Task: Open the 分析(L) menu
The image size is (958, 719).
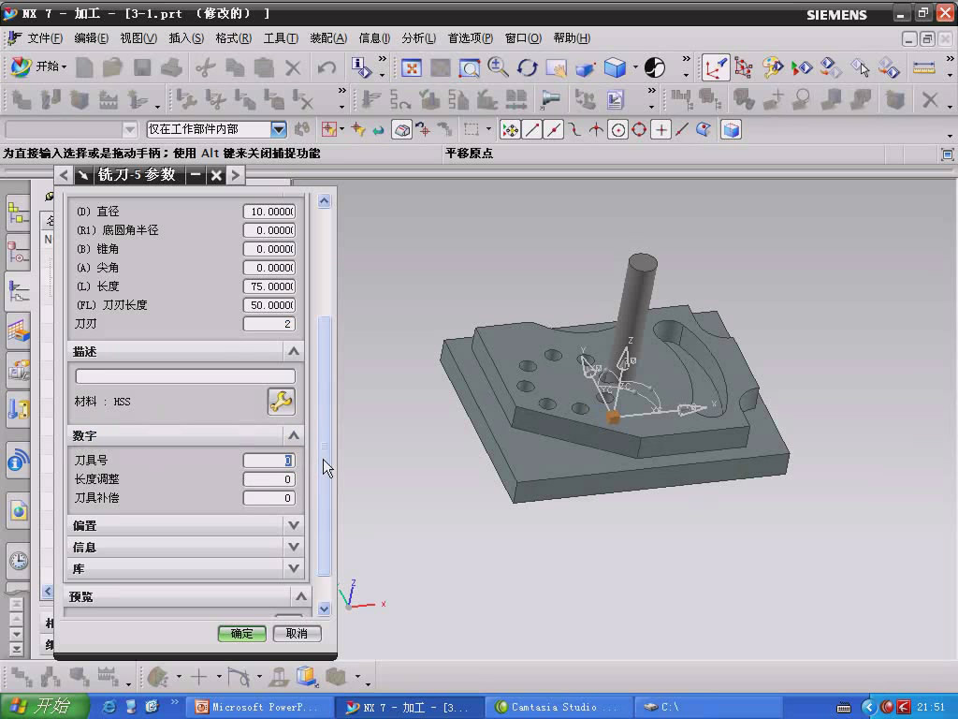Action: coord(418,38)
